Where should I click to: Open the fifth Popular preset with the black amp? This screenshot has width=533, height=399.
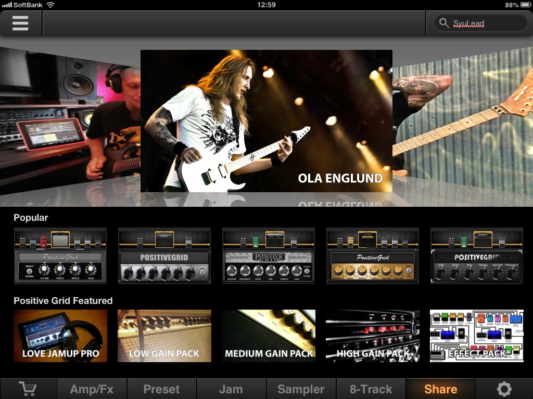(477, 256)
